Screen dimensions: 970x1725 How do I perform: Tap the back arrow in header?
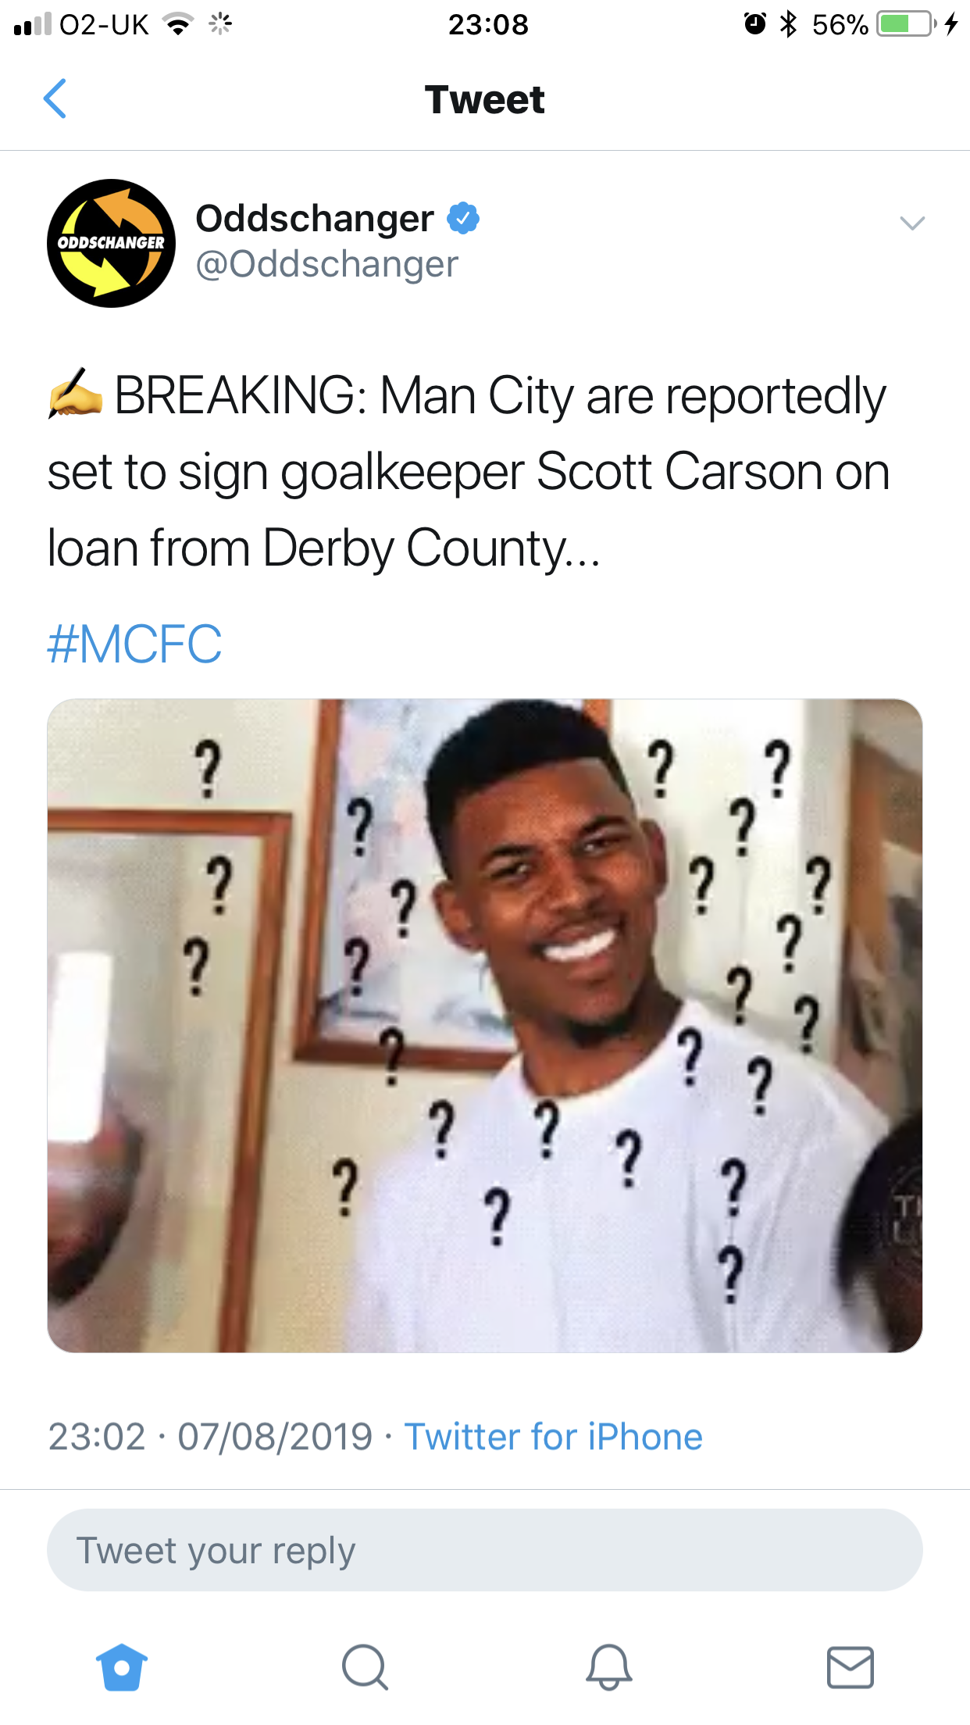pos(55,99)
